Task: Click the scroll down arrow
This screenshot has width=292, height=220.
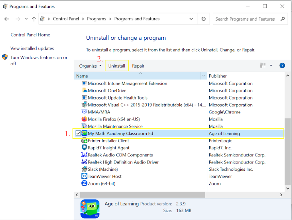Action: pos(288,188)
